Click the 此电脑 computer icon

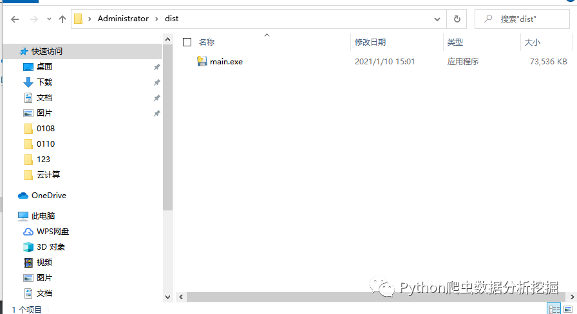pyautogui.click(x=23, y=216)
